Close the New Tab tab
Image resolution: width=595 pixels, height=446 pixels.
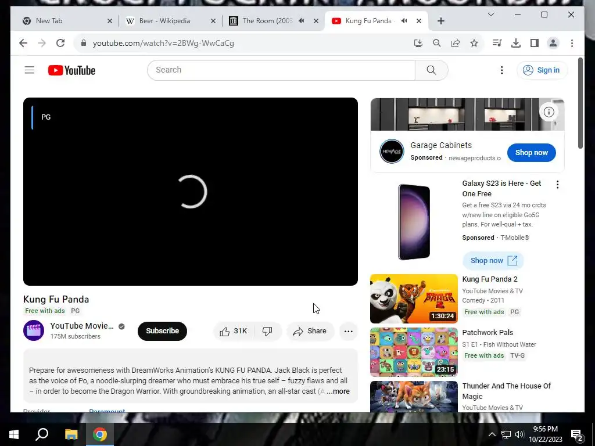coord(110,21)
